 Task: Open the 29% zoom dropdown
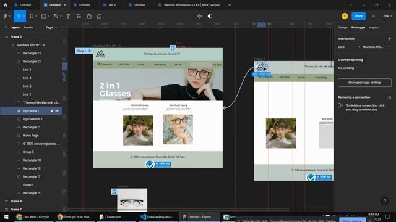[x=387, y=16]
